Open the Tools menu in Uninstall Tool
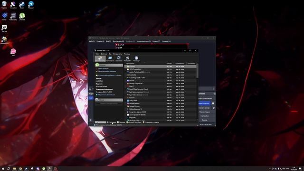Image resolution: width=304 pixels, height=171 pixels. point(117,54)
